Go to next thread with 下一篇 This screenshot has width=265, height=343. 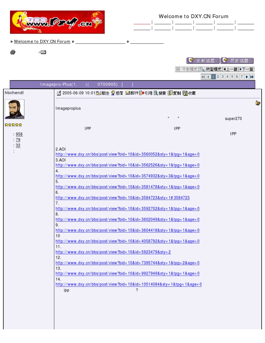pos(247,69)
